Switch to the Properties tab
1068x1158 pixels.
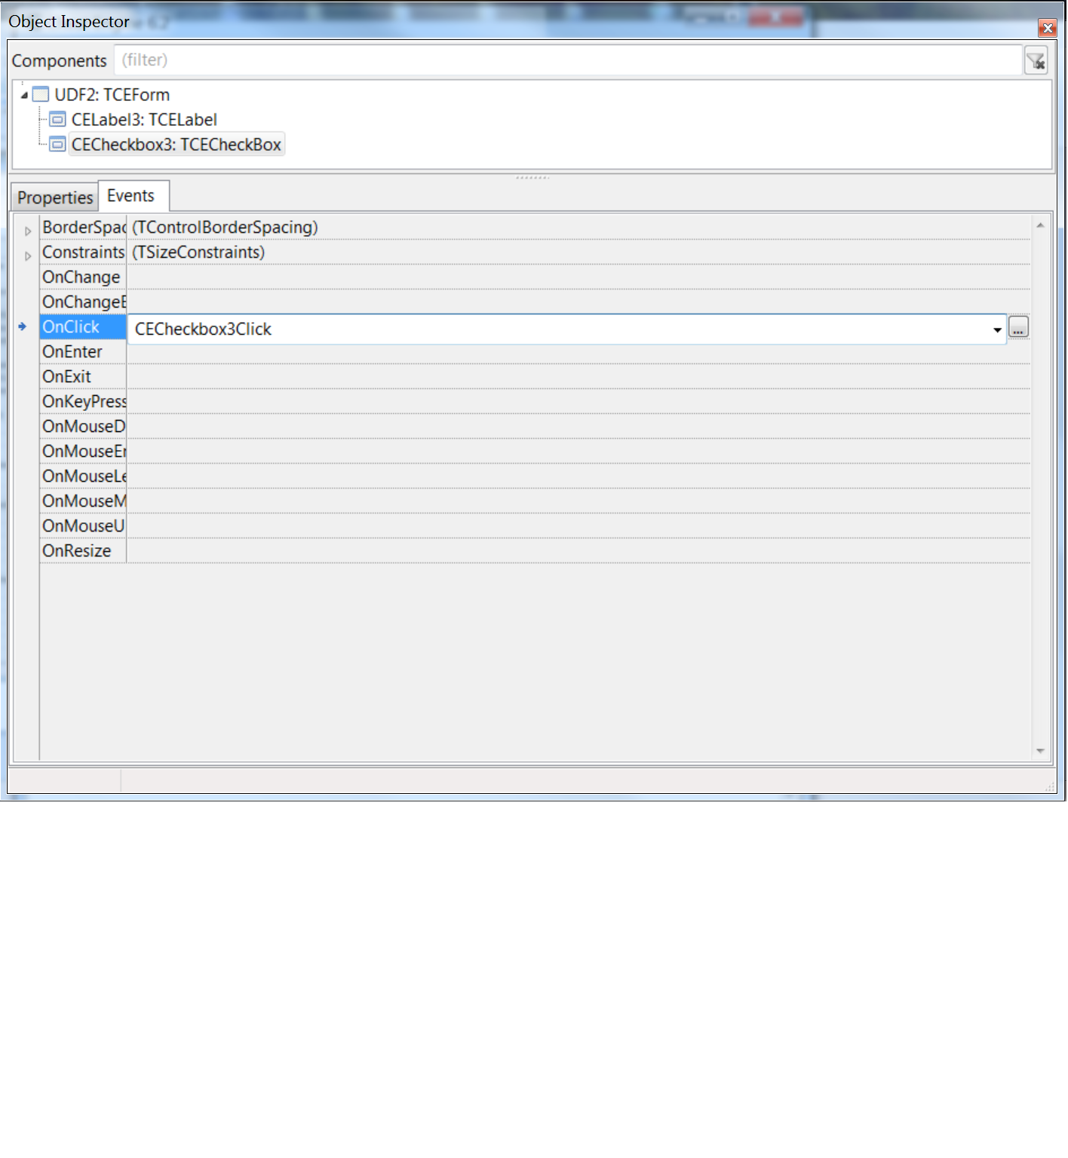54,197
